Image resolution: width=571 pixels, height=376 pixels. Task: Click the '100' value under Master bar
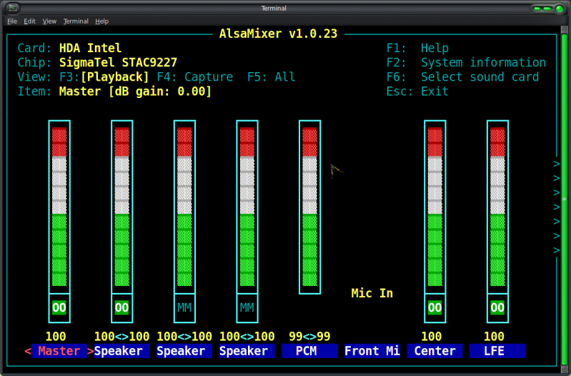click(x=56, y=336)
